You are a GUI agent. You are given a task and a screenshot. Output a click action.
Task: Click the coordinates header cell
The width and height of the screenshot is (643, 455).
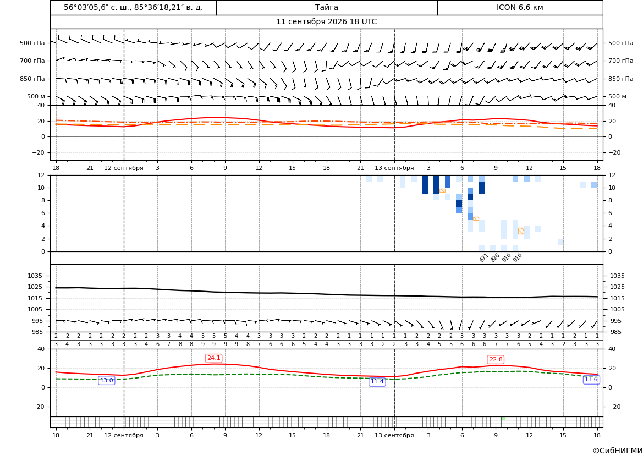coord(133,7)
